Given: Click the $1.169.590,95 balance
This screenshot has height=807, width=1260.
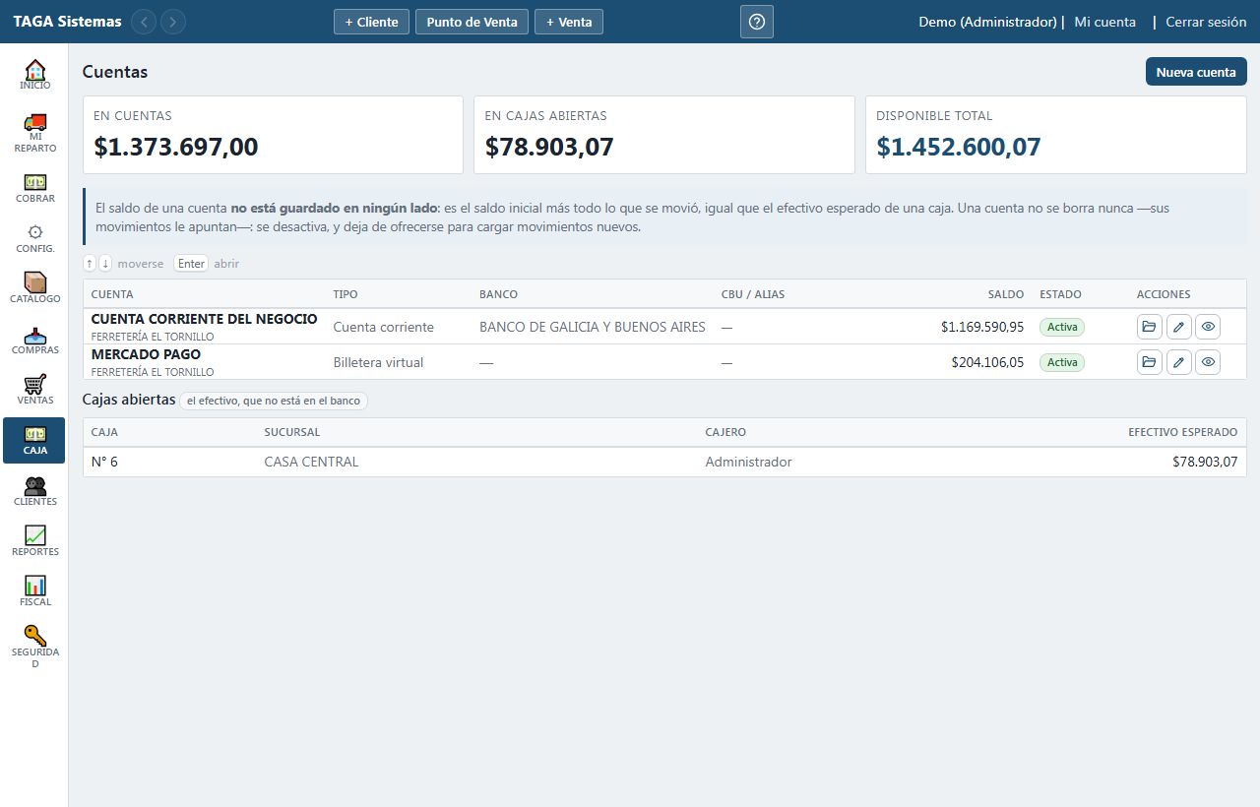Looking at the screenshot, I should 982,327.
